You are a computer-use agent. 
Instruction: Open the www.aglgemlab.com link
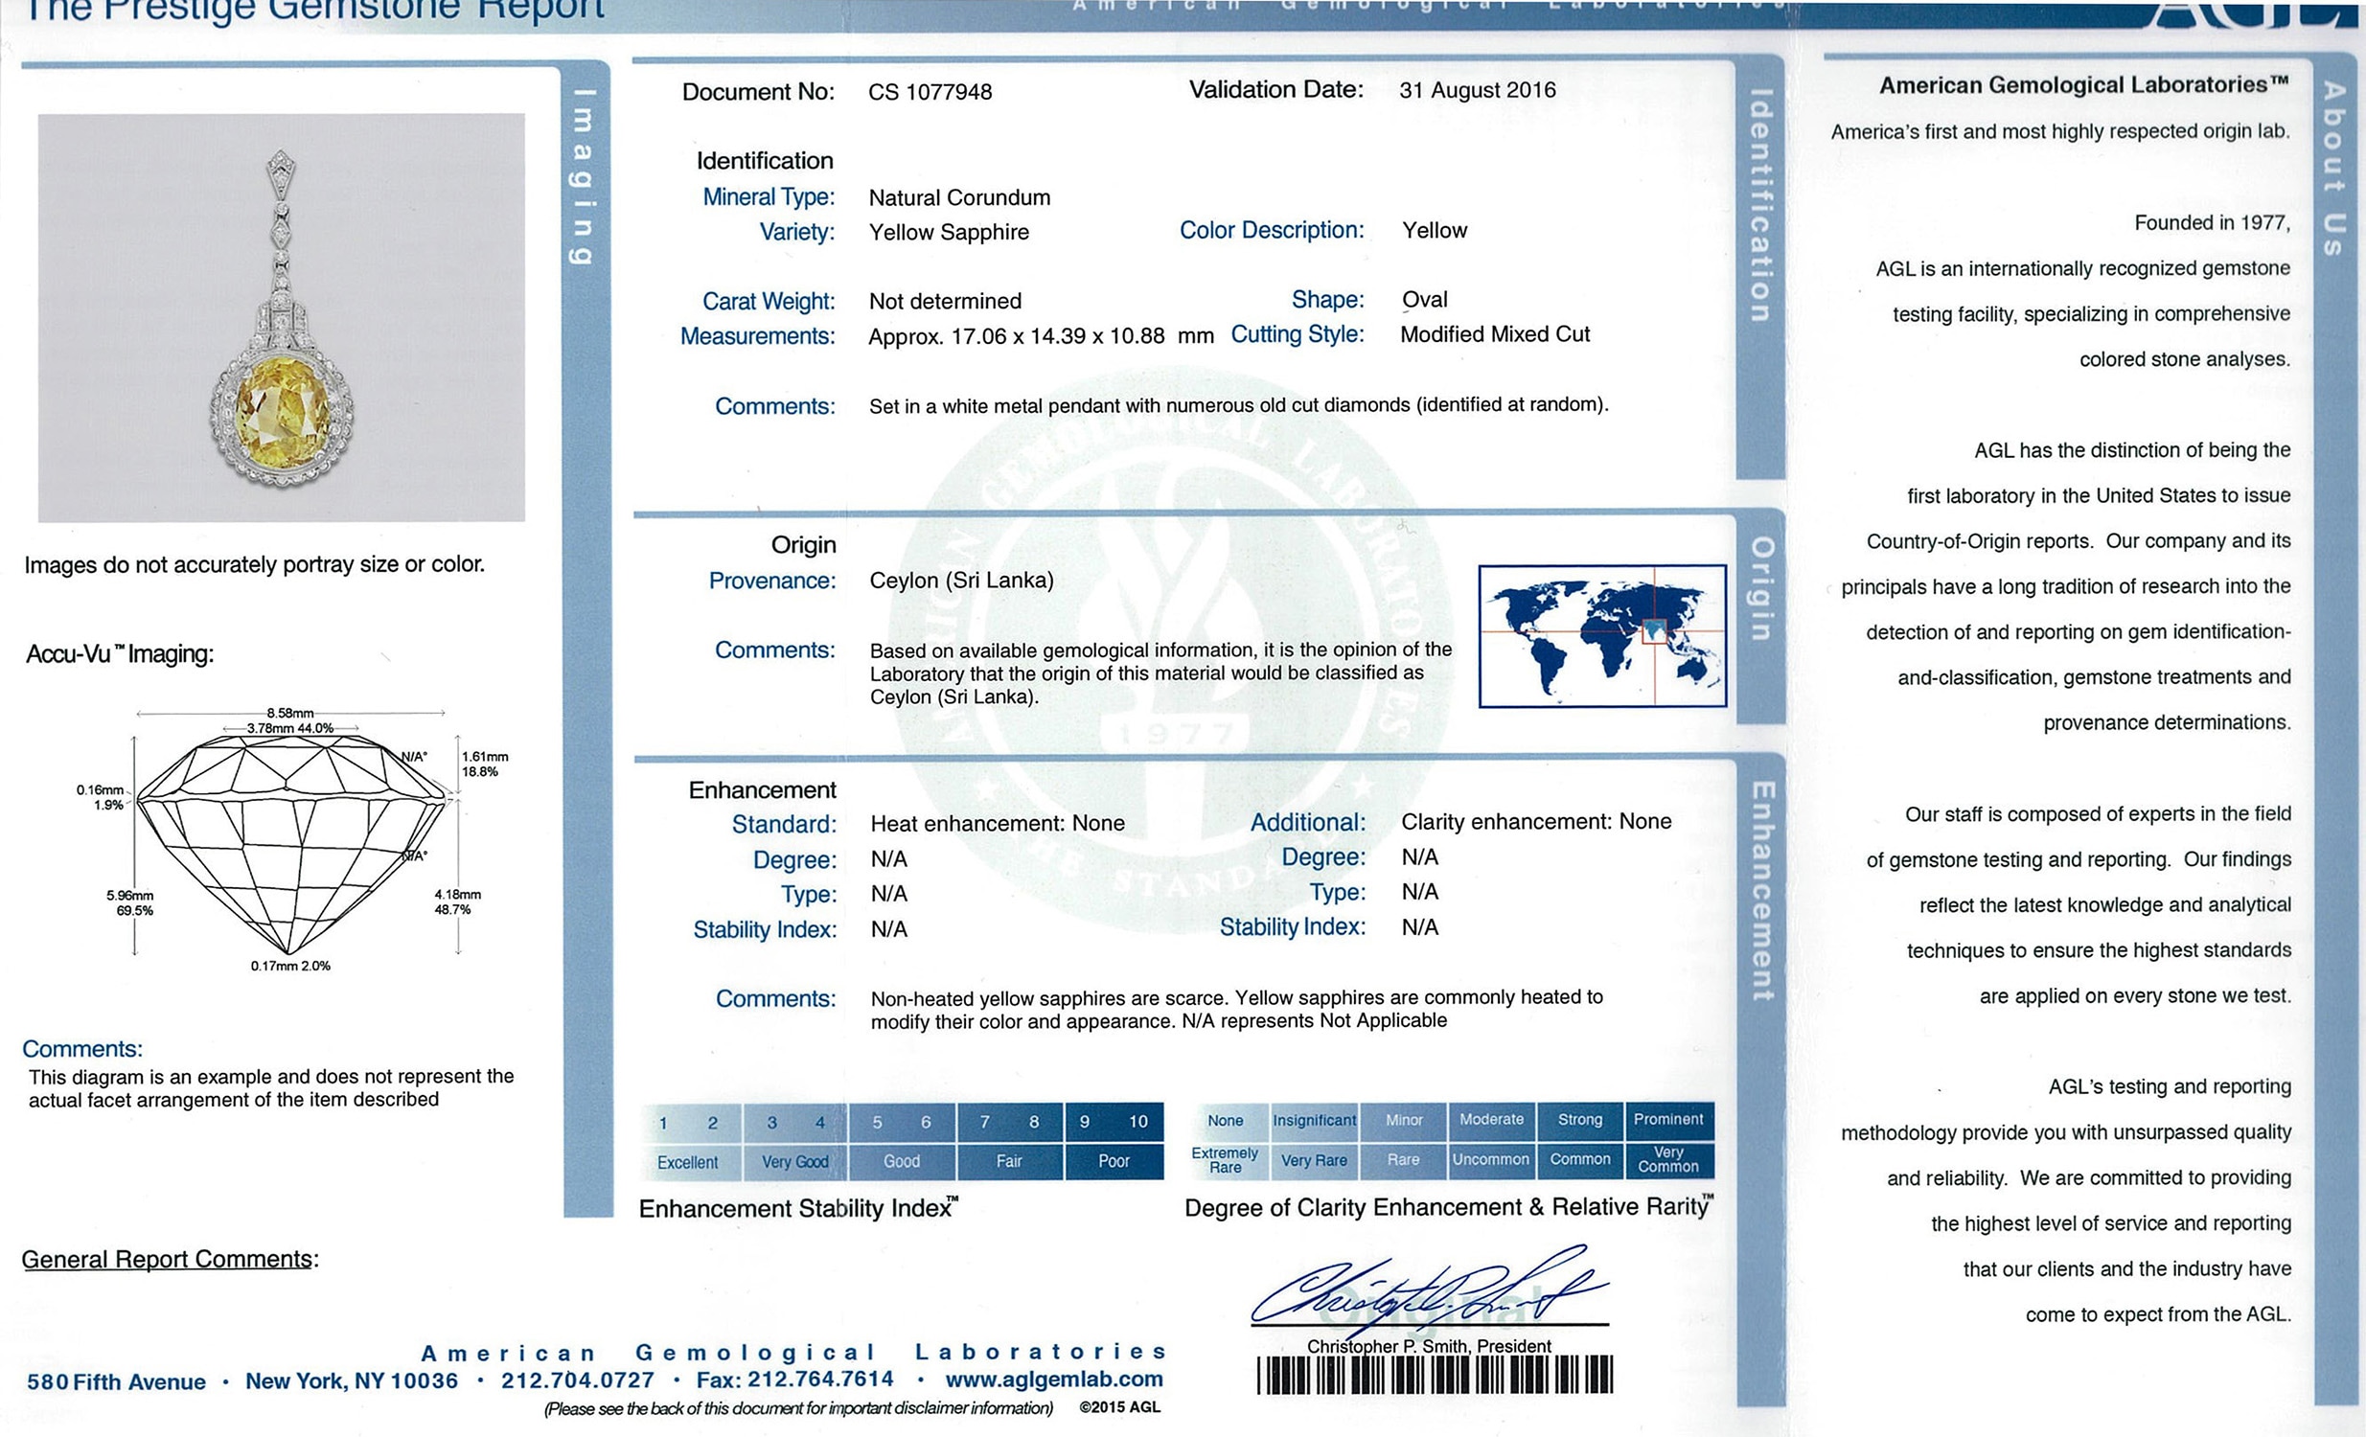click(x=1053, y=1380)
